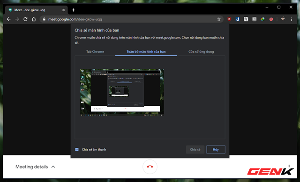Click the red hang-up call button

coord(150,167)
